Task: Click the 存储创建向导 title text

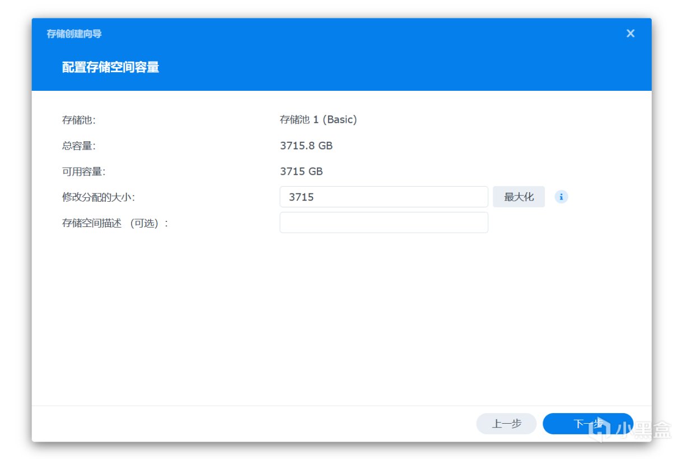Action: tap(74, 34)
